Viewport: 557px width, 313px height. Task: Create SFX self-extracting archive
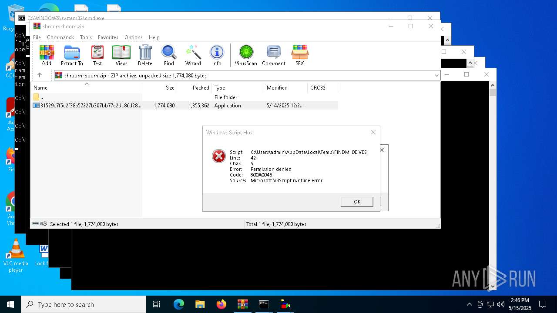click(x=300, y=55)
